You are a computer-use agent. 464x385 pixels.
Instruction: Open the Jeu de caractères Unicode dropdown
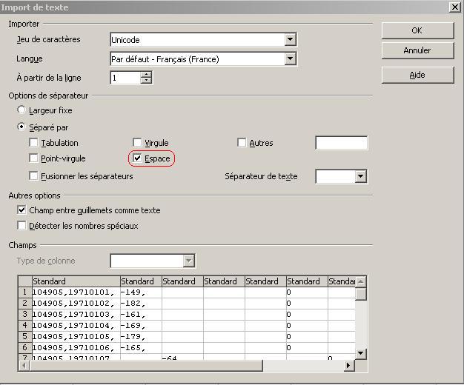tap(291, 39)
